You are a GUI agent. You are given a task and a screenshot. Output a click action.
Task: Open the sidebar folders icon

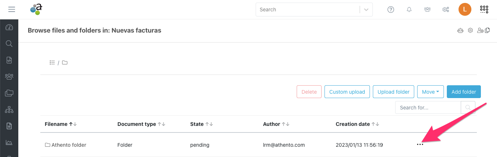pos(9,93)
